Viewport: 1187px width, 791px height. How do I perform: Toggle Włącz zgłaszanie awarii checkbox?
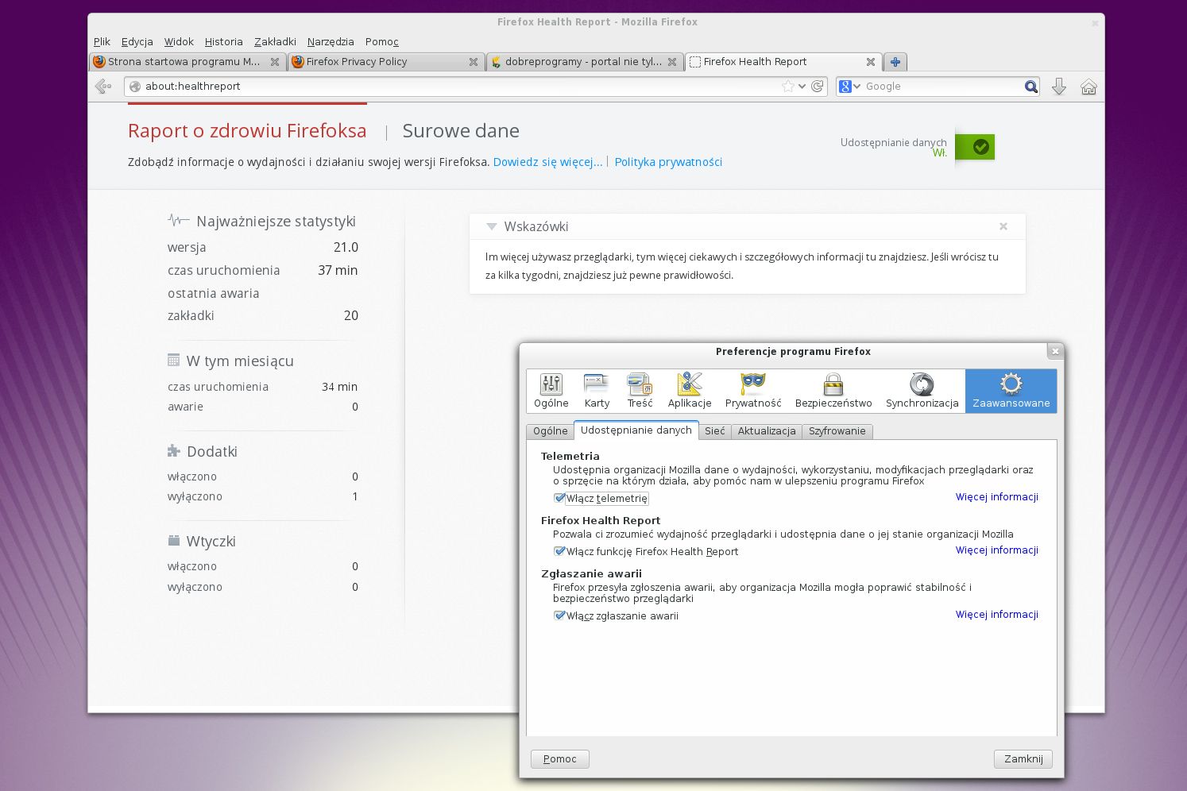(x=559, y=615)
